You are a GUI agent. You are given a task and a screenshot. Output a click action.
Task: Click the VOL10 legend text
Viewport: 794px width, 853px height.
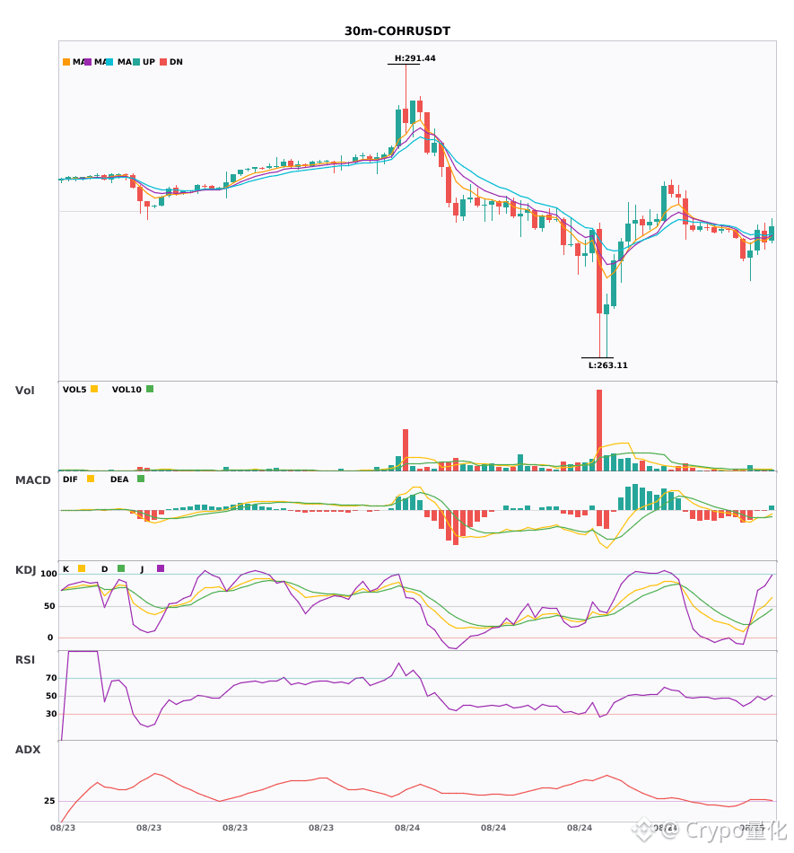click(x=127, y=390)
